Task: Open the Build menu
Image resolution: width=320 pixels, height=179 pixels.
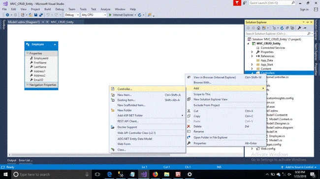Action: pos(48,9)
